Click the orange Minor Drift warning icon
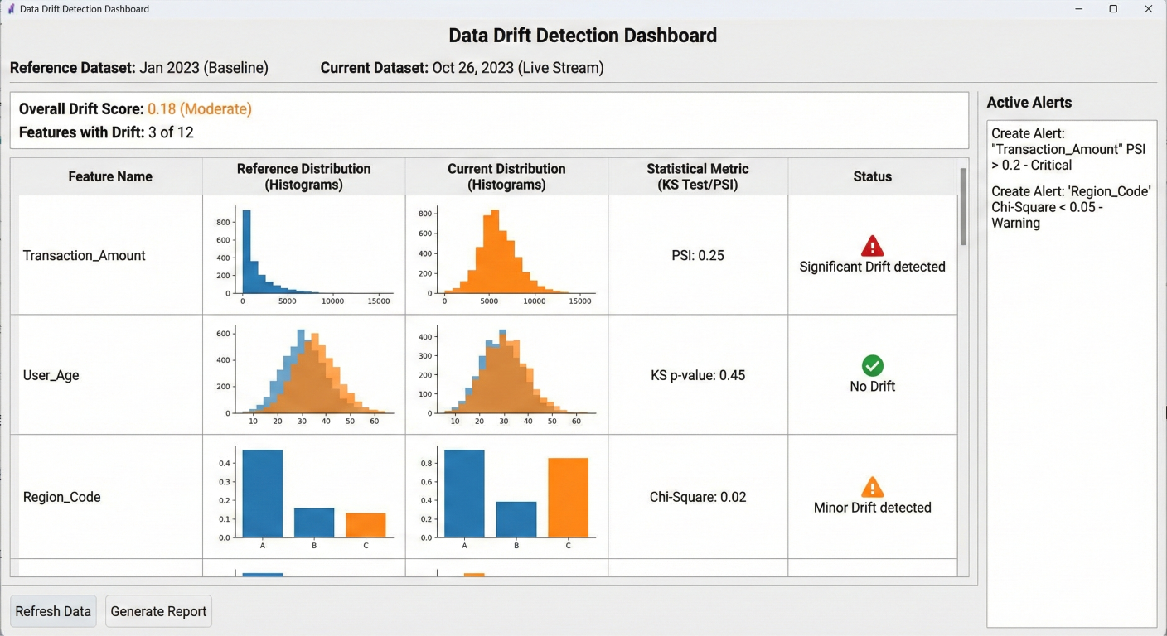This screenshot has height=636, width=1167. tap(872, 487)
